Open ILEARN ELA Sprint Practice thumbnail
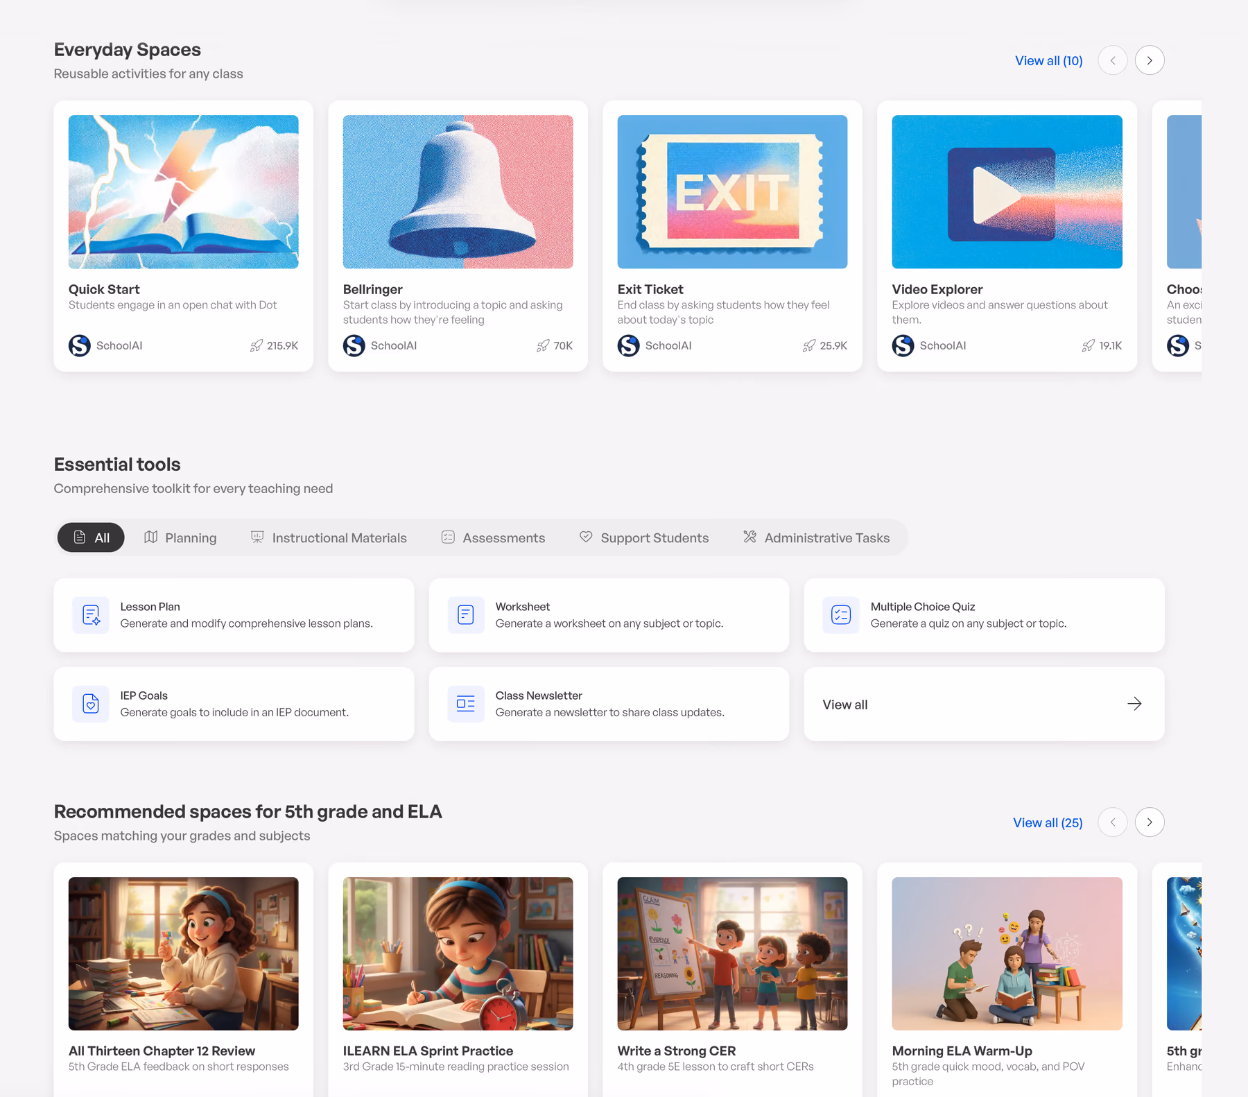Image resolution: width=1248 pixels, height=1097 pixels. pyautogui.click(x=458, y=953)
